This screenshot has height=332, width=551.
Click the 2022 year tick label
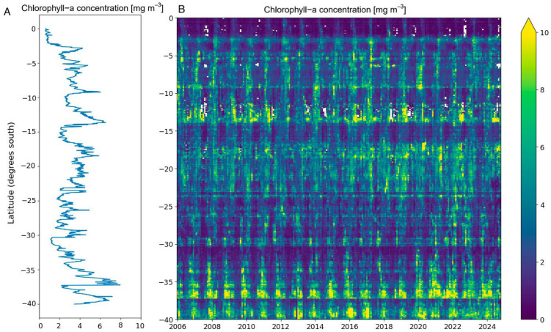(x=453, y=326)
